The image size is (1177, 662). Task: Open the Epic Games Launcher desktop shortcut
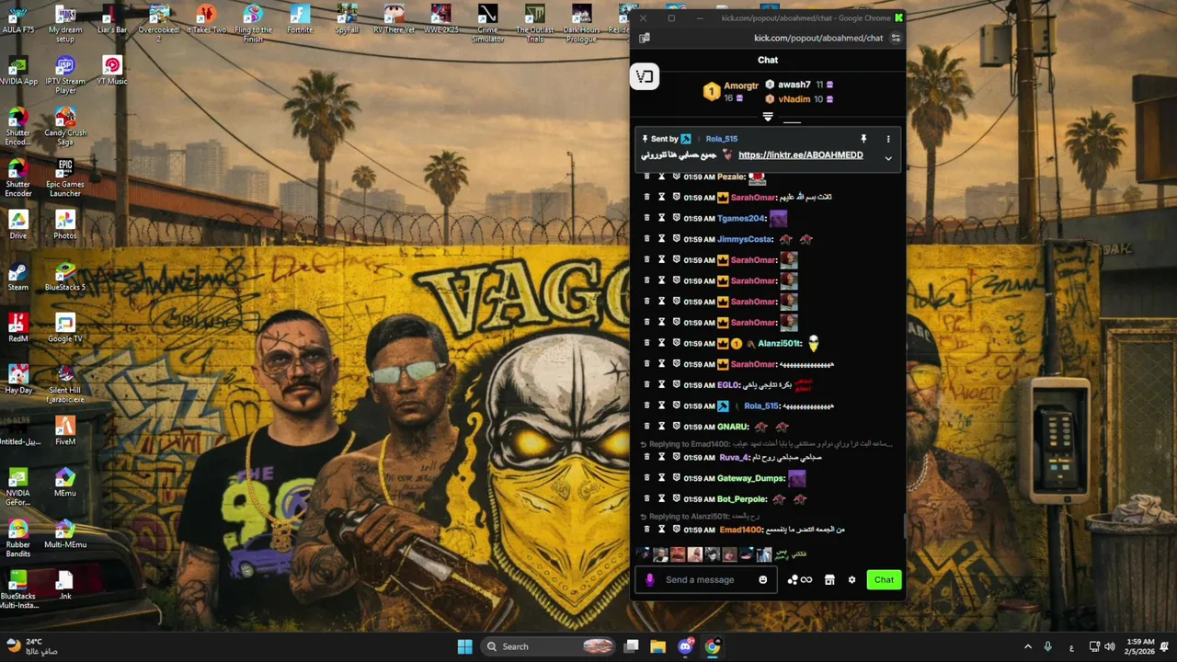(64, 177)
